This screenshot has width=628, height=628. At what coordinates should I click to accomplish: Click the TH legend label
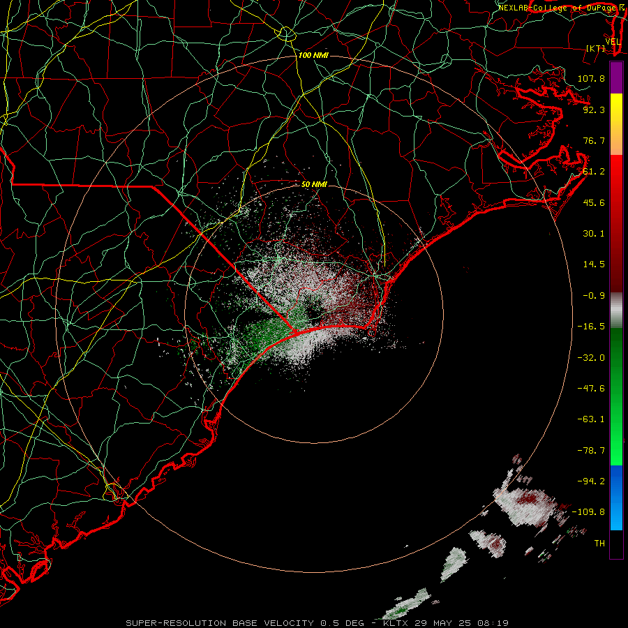tap(599, 544)
